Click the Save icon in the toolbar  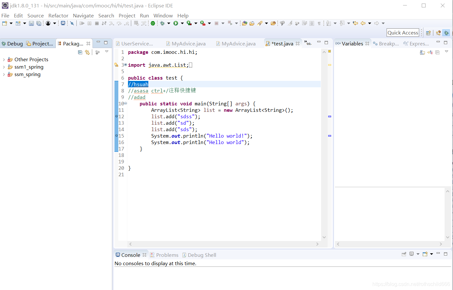point(31,23)
